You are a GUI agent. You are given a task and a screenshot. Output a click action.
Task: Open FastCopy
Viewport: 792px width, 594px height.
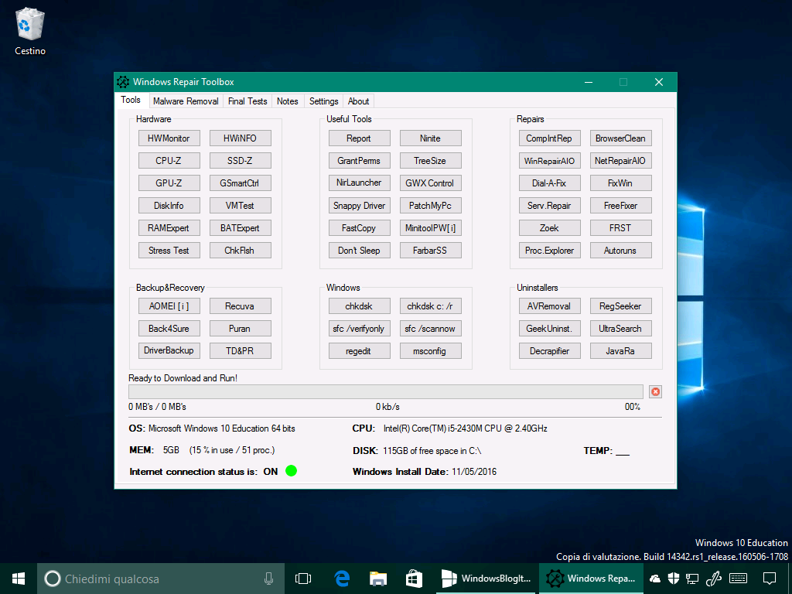(359, 228)
